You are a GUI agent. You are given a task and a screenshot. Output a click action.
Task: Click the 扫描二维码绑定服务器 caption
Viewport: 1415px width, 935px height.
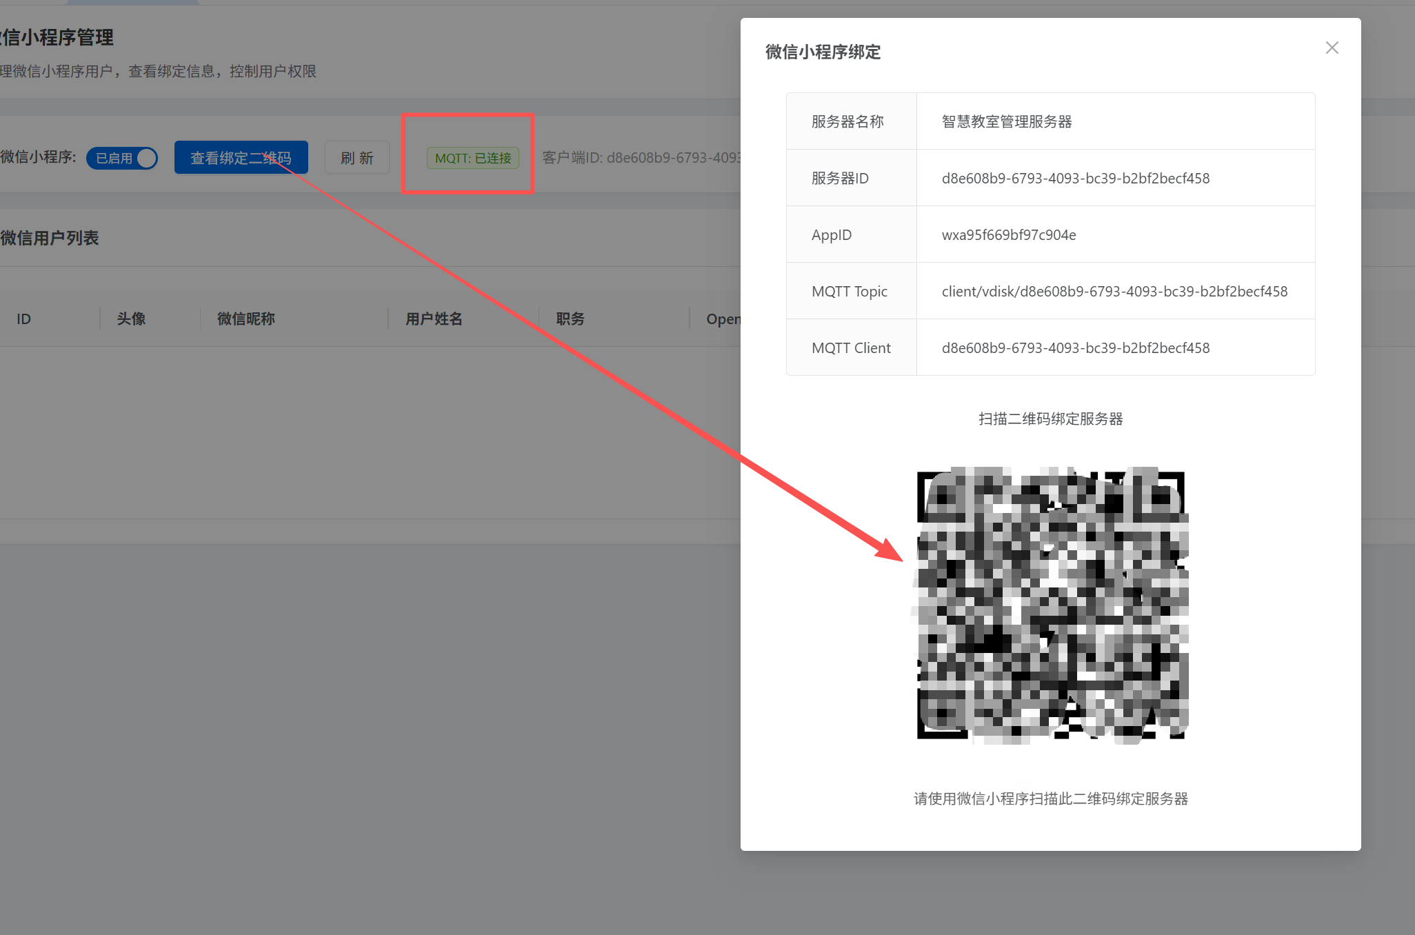click(1050, 419)
